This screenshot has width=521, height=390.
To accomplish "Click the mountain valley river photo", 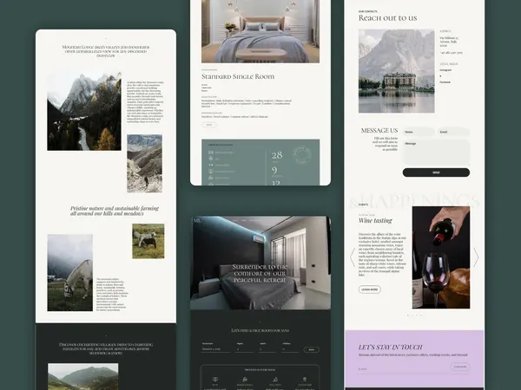I will pos(84,111).
